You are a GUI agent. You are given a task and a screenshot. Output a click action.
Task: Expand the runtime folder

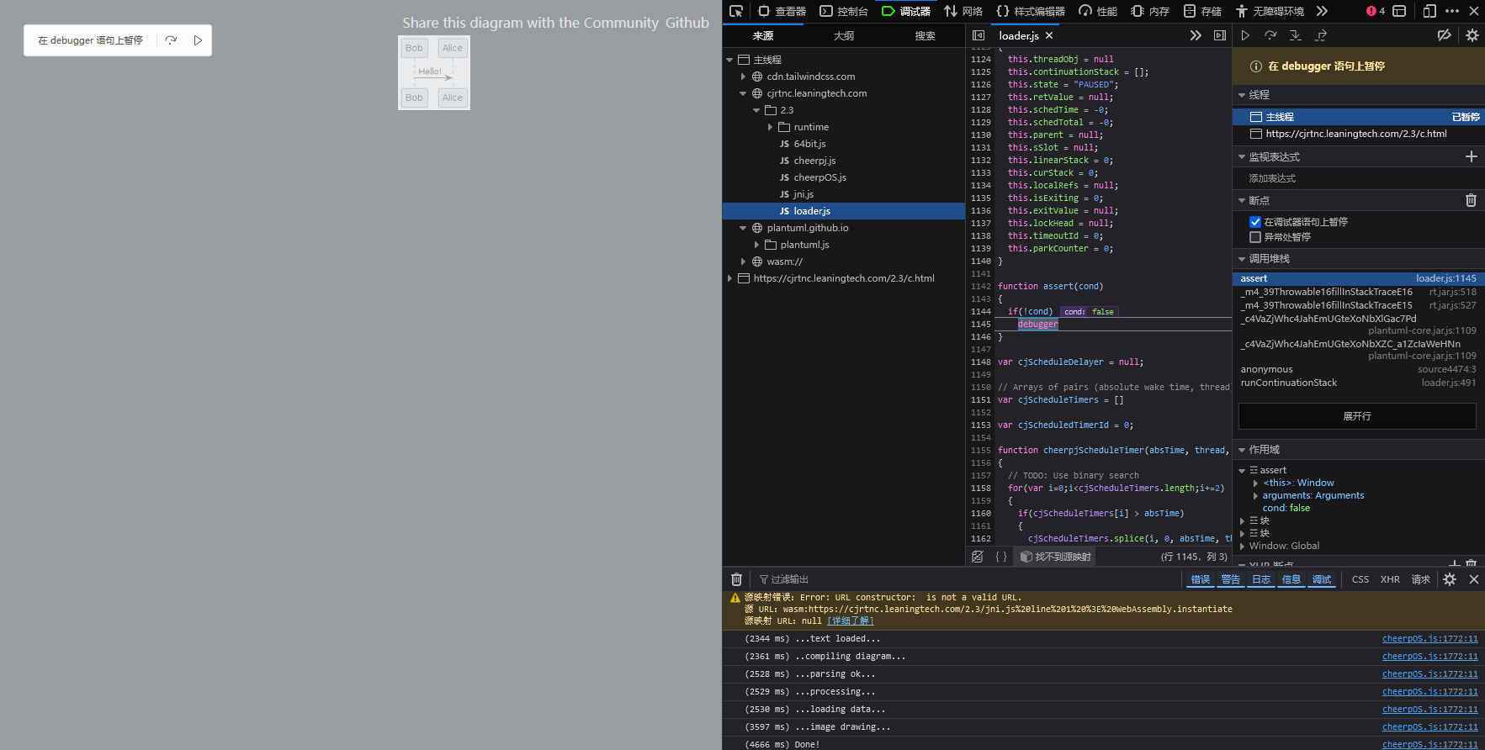pos(770,127)
